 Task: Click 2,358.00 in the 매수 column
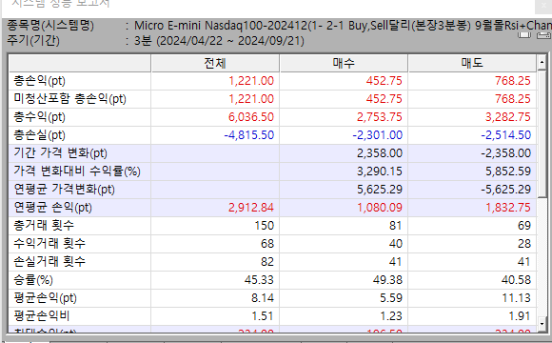(380, 153)
